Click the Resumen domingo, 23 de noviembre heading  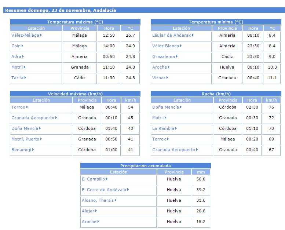pos(61,10)
